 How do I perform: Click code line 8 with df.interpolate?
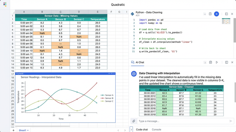pos(166,42)
